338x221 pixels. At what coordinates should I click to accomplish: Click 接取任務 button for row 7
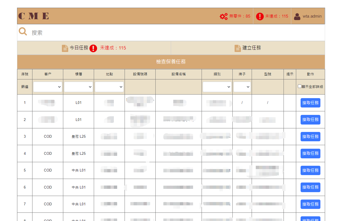[x=310, y=204]
